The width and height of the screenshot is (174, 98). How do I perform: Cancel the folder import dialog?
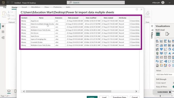click(x=135, y=97)
